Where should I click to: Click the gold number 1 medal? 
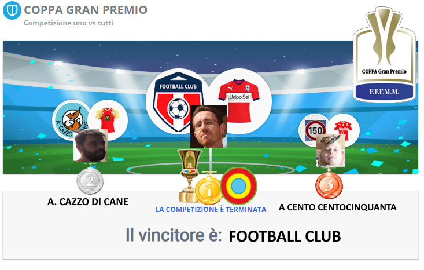208,189
